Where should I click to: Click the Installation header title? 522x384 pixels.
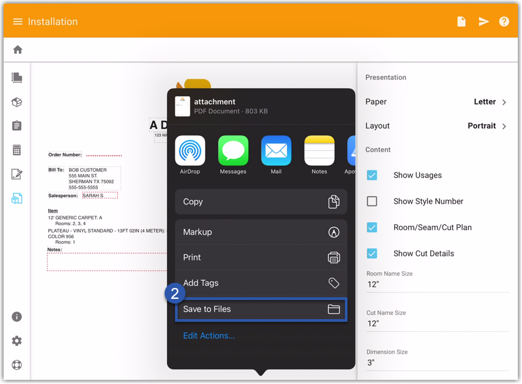[x=52, y=22]
